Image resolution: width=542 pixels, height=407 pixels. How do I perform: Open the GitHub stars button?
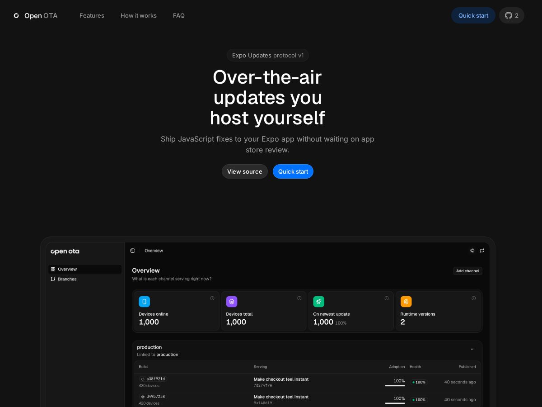(512, 15)
